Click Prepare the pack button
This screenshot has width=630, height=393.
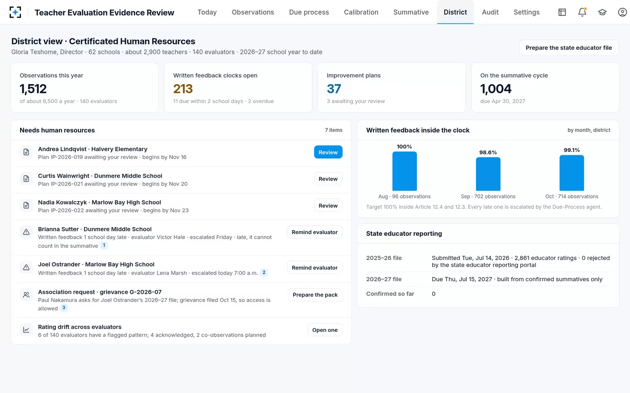(x=315, y=295)
